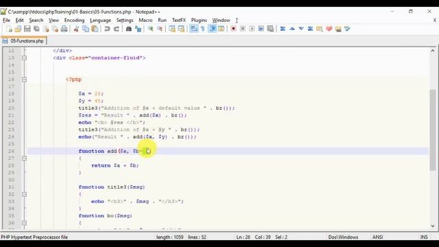This screenshot has width=439, height=247.
Task: Toggle Synchronize Vertical Scrolling icon
Action: point(172,29)
